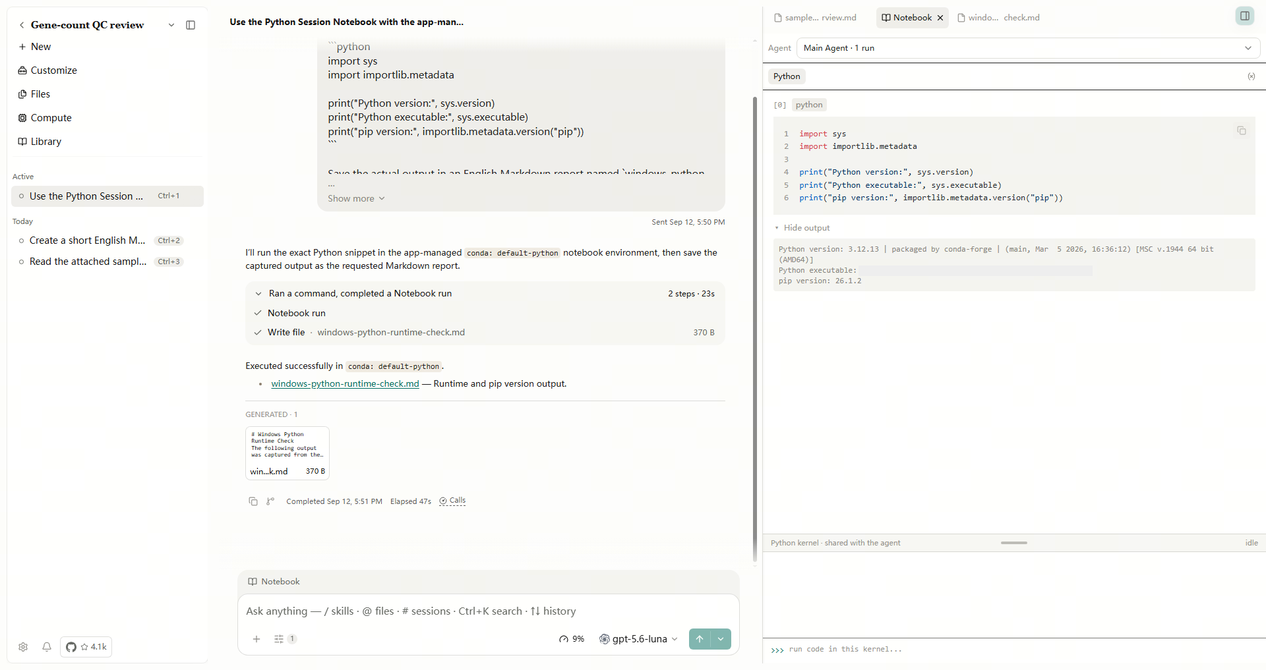Viewport: 1266px width, 670px height.
Task: Go back using the arrow beside Gene-count QC review
Action: point(22,25)
